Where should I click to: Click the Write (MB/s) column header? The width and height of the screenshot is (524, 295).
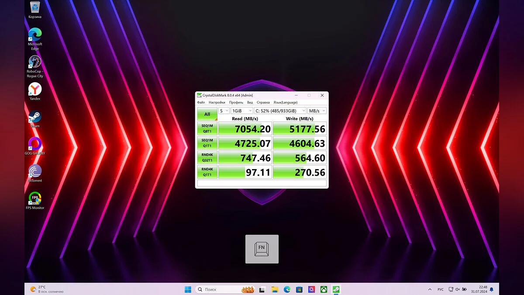[300, 118]
